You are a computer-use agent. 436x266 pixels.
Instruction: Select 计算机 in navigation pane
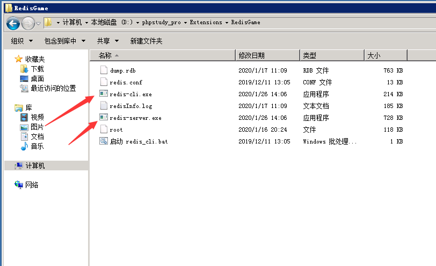[x=35, y=166]
